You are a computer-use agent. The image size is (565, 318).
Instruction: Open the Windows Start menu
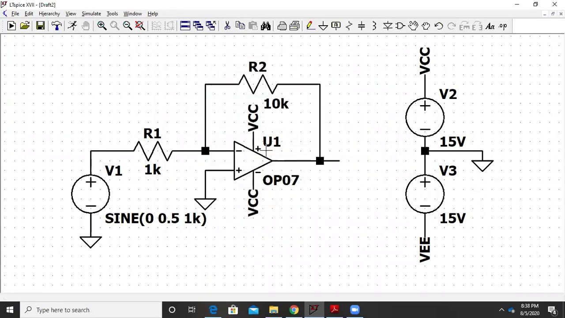coord(10,310)
